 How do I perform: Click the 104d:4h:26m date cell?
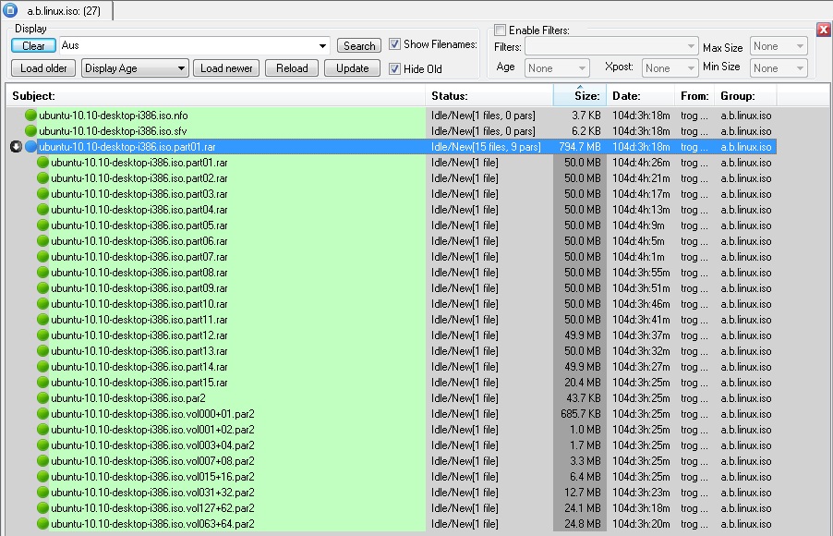641,162
